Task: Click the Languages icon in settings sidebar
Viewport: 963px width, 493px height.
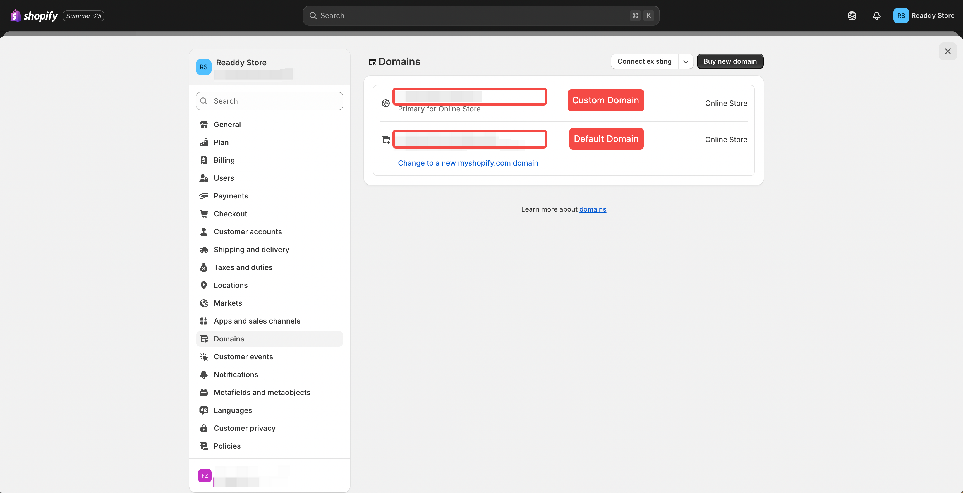Action: pyautogui.click(x=204, y=410)
